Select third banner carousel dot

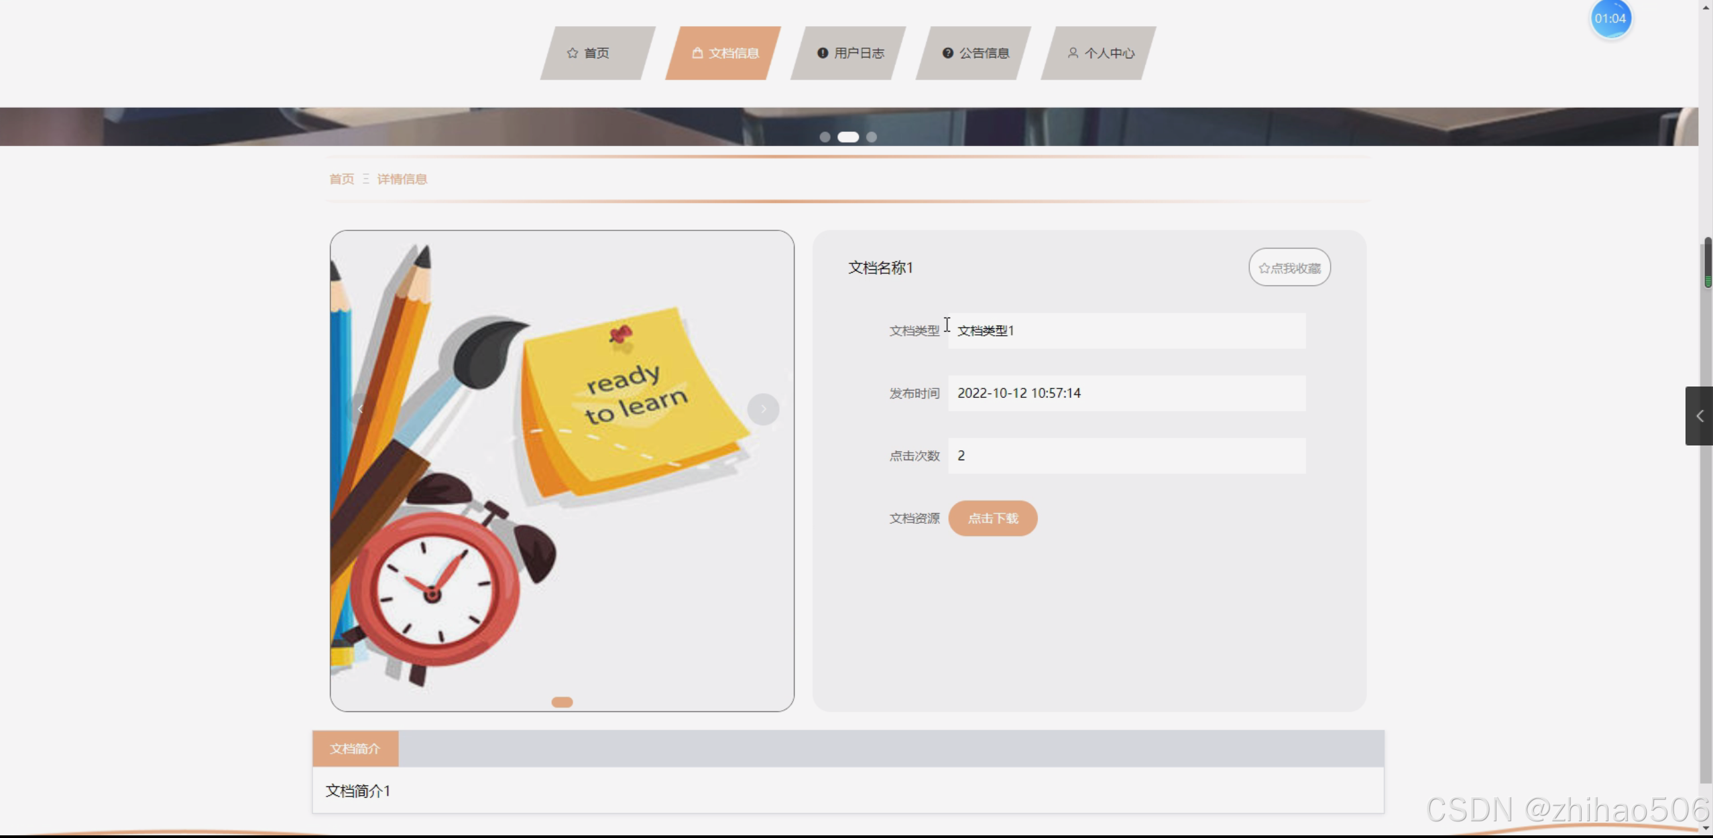[871, 137]
